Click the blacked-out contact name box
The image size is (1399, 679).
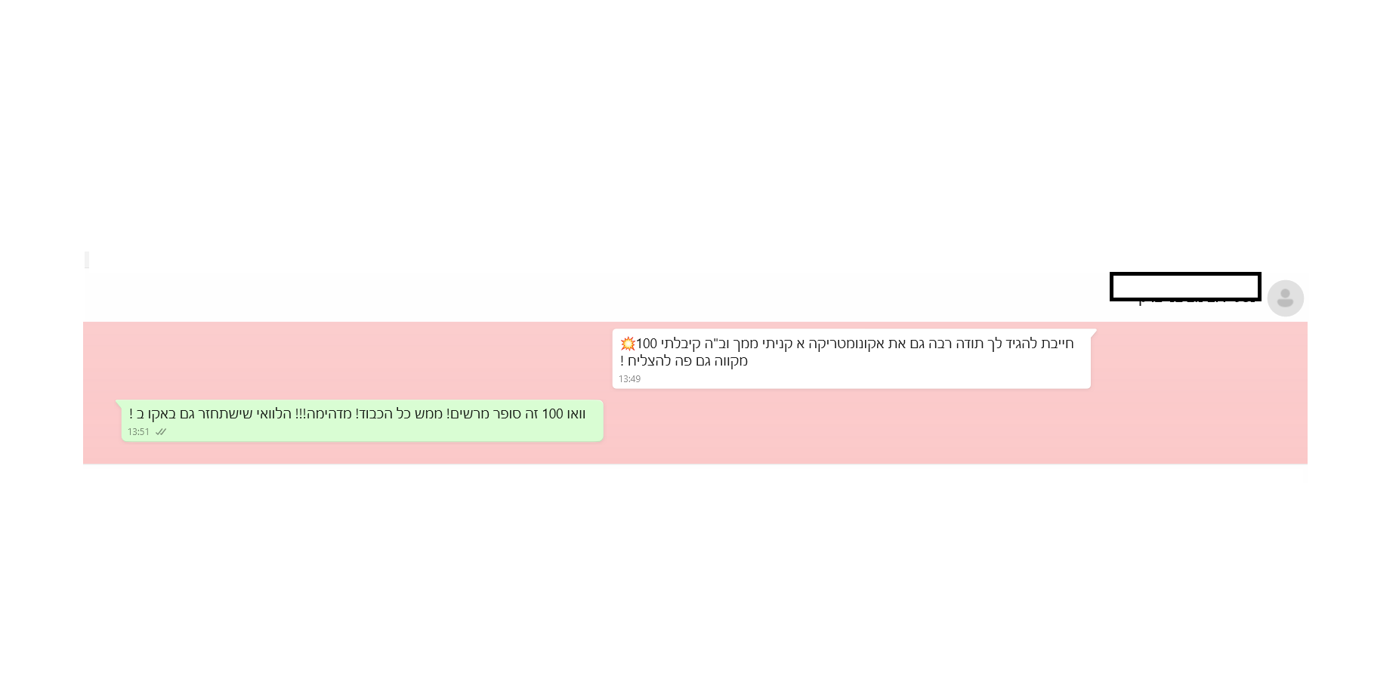tap(1185, 286)
